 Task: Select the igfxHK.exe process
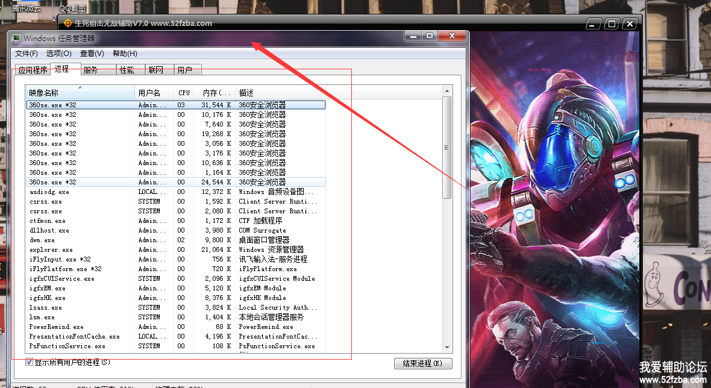tap(176, 298)
